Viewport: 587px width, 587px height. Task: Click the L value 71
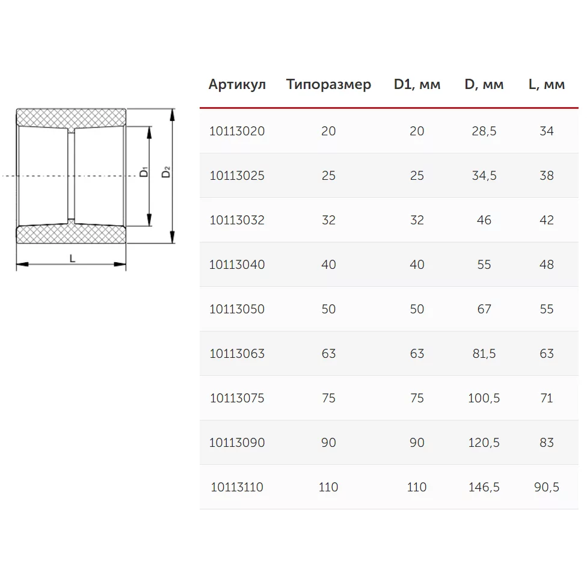click(x=546, y=398)
